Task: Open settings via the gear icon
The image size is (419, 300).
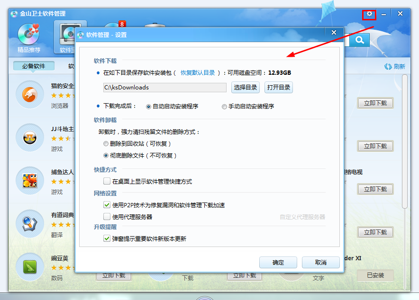Action: [x=369, y=14]
